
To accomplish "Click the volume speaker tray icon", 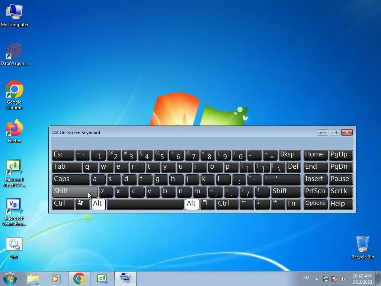I will pos(343,279).
